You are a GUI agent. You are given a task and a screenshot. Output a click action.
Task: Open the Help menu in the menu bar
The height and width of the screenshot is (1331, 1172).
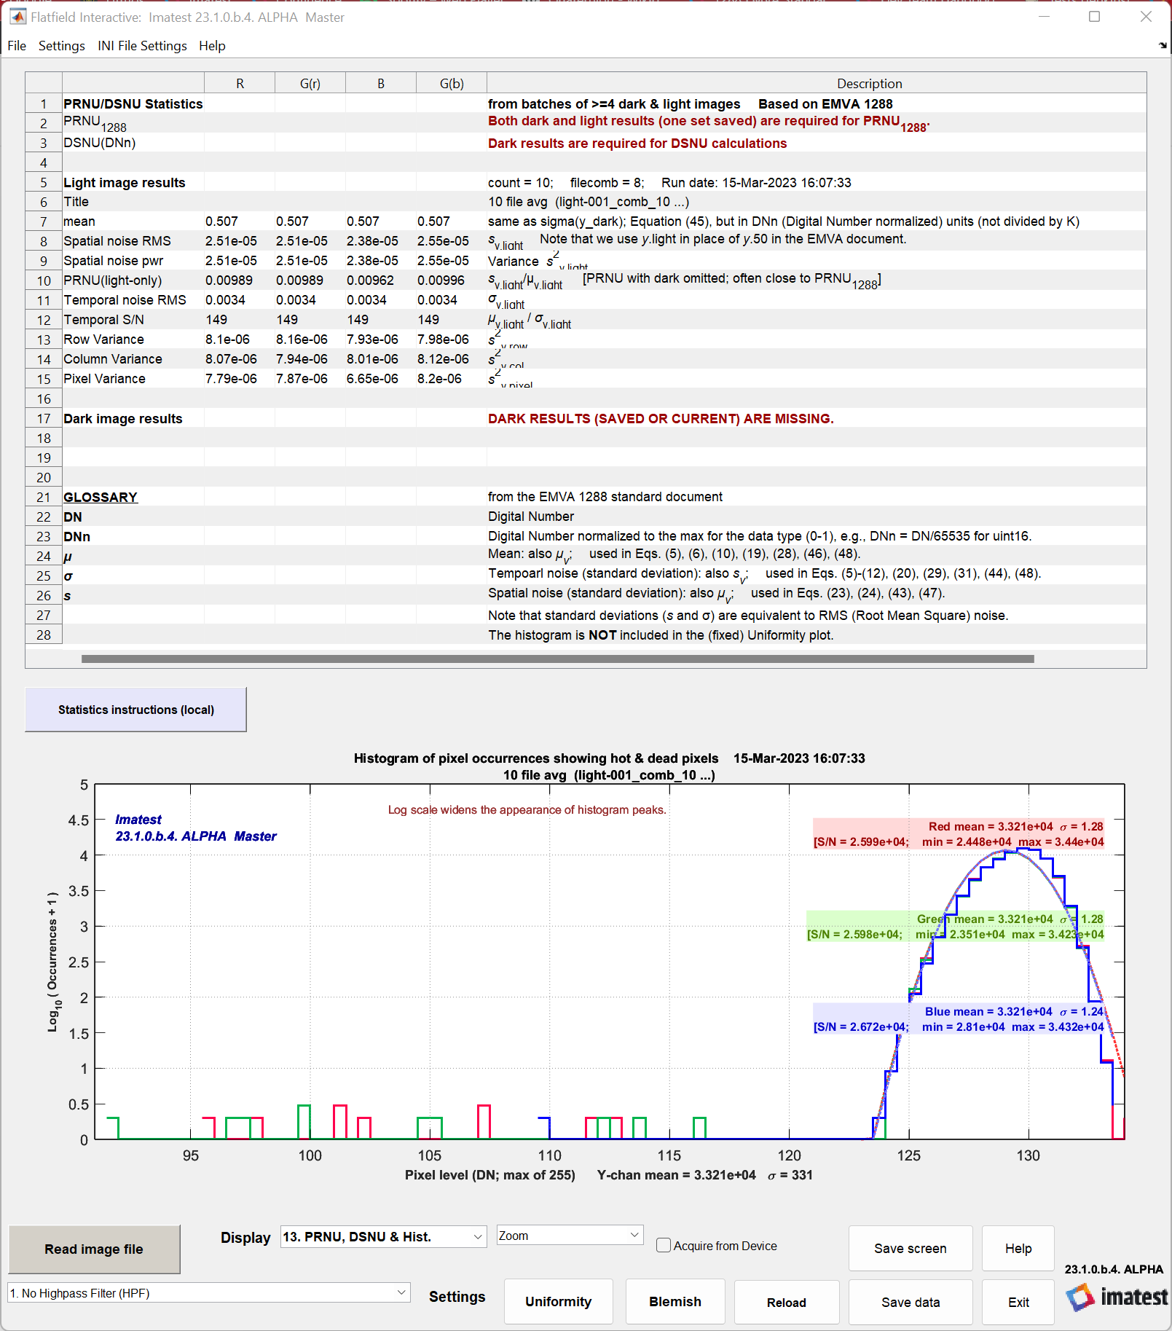(212, 46)
